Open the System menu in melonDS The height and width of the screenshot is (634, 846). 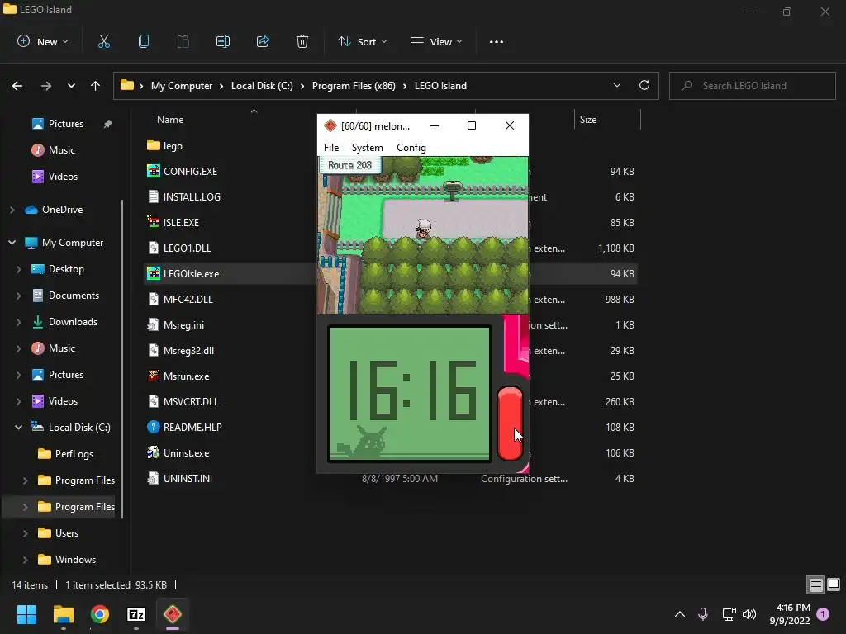[368, 148]
